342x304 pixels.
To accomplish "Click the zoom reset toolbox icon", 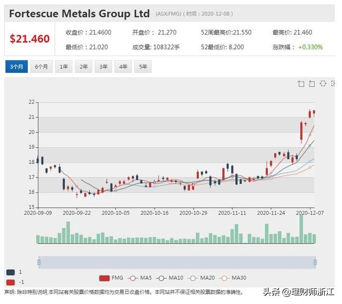I will tap(312, 83).
